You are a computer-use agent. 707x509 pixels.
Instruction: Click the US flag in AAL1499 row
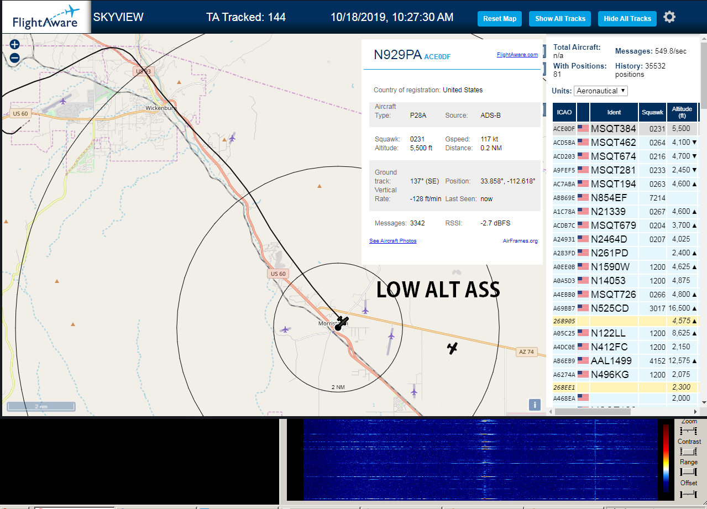583,360
